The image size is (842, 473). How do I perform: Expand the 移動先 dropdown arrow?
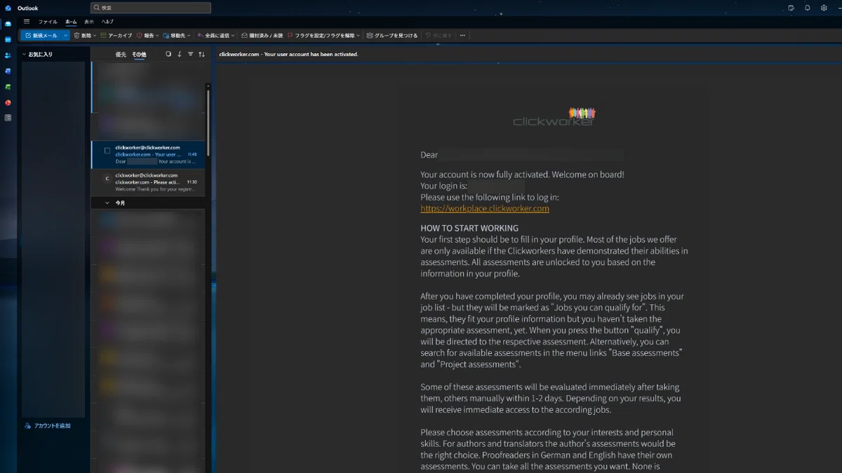[189, 35]
